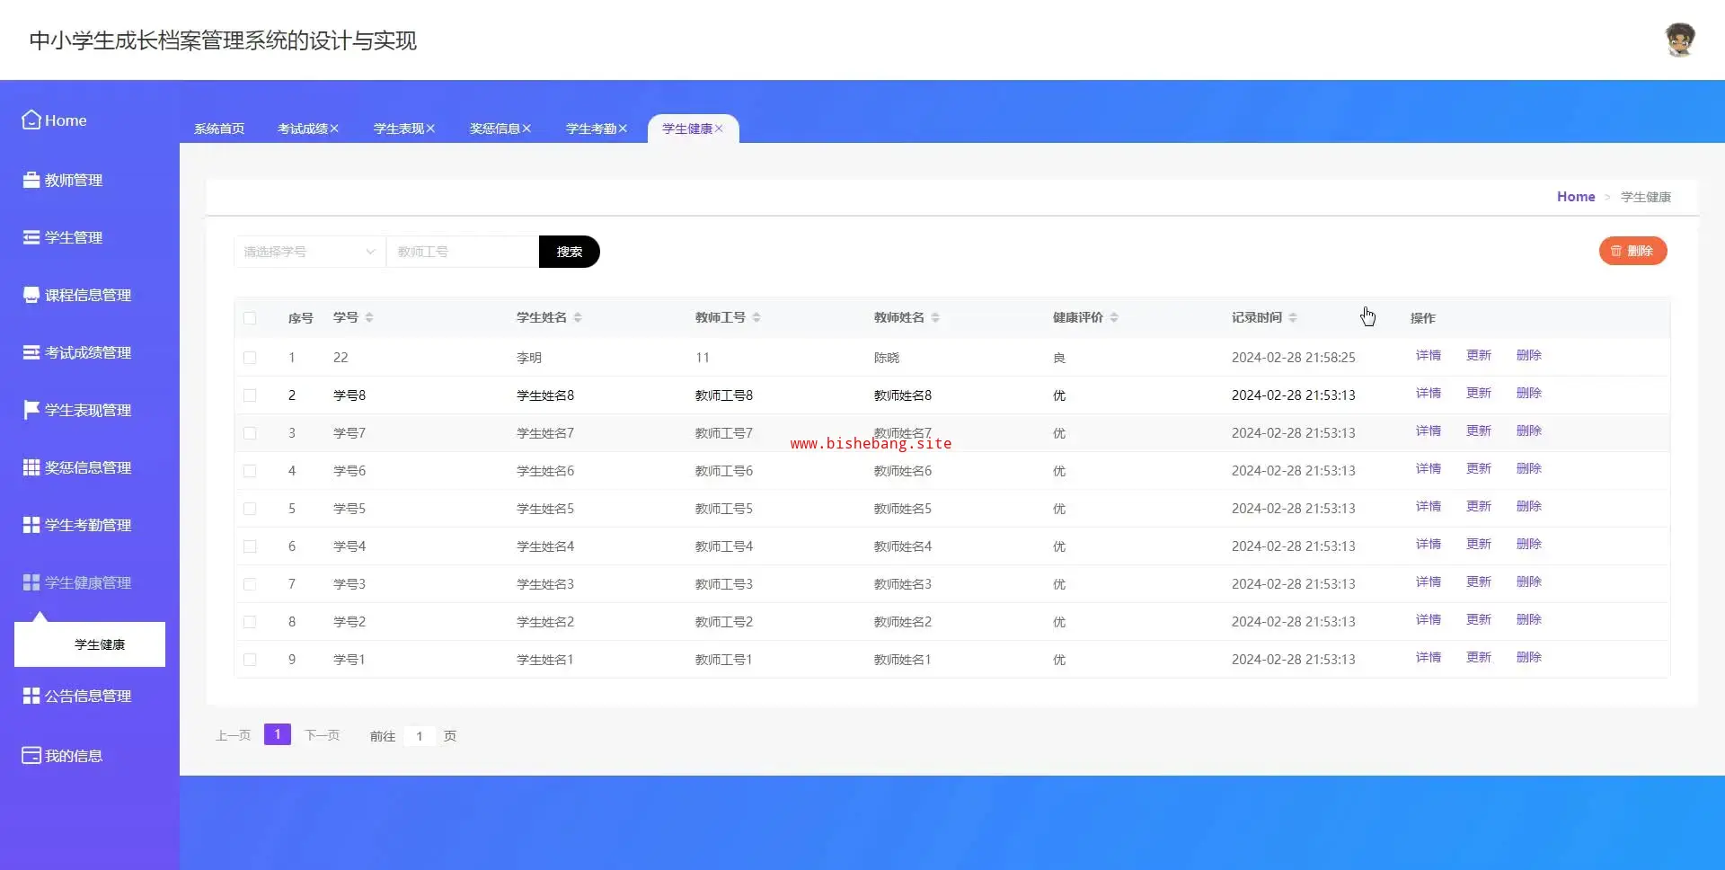This screenshot has height=870, width=1725.
Task: Click the flag icon beside 学生表现管理
Action: click(x=31, y=410)
